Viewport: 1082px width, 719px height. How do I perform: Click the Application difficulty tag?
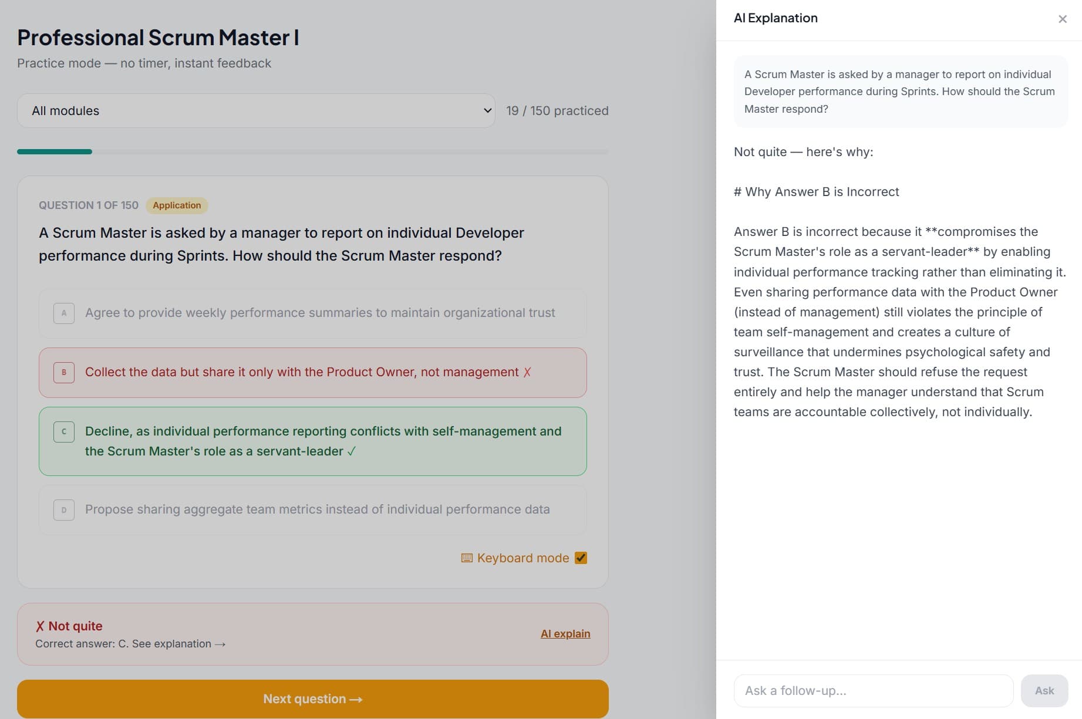pos(177,205)
